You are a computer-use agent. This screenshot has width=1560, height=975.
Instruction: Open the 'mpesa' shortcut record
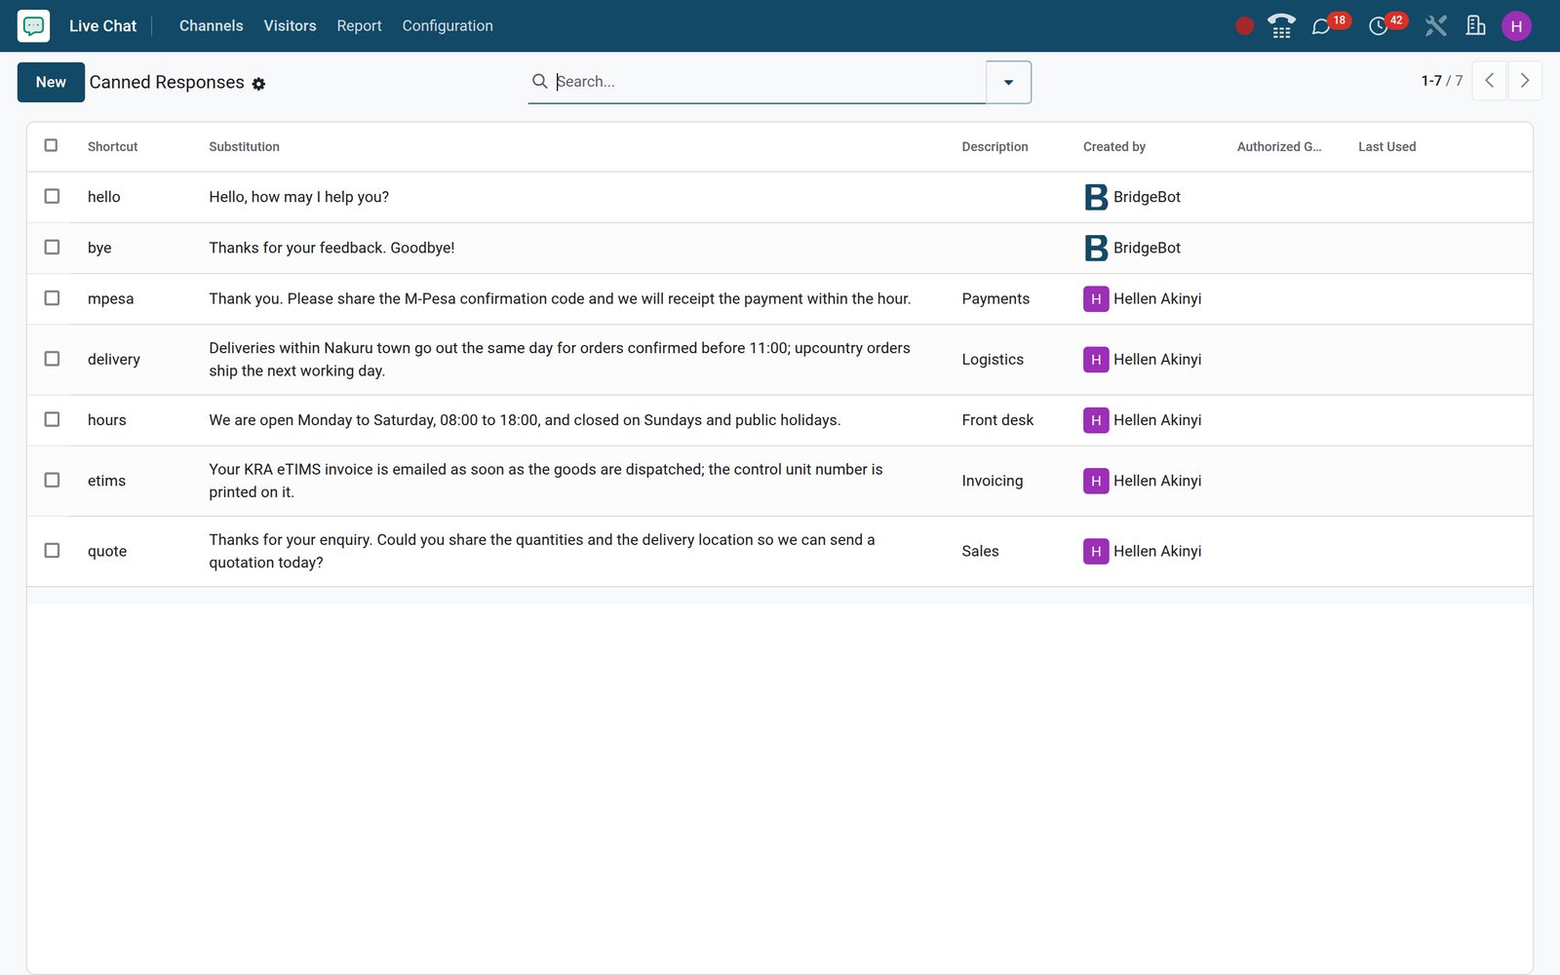[110, 299]
